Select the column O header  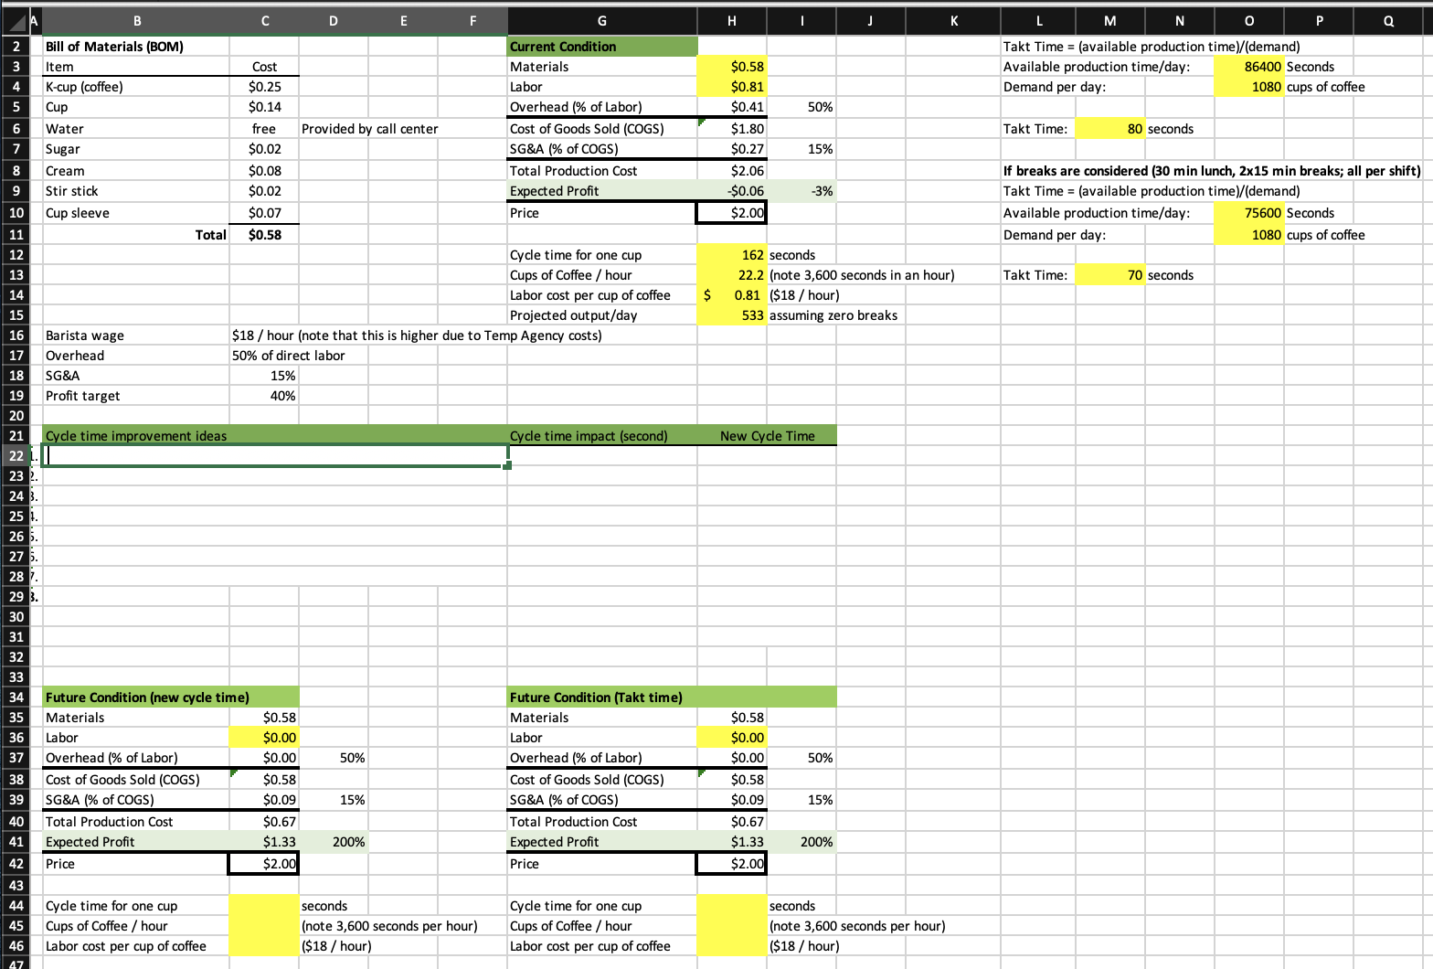pyautogui.click(x=1248, y=23)
